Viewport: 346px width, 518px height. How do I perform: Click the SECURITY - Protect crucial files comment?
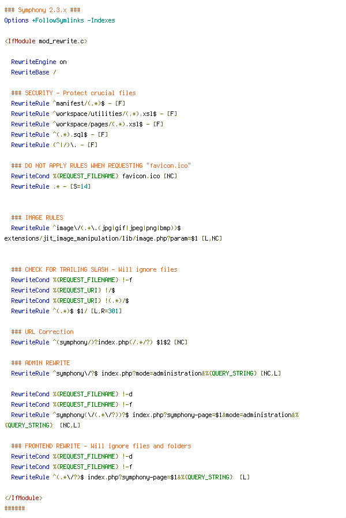click(x=73, y=93)
